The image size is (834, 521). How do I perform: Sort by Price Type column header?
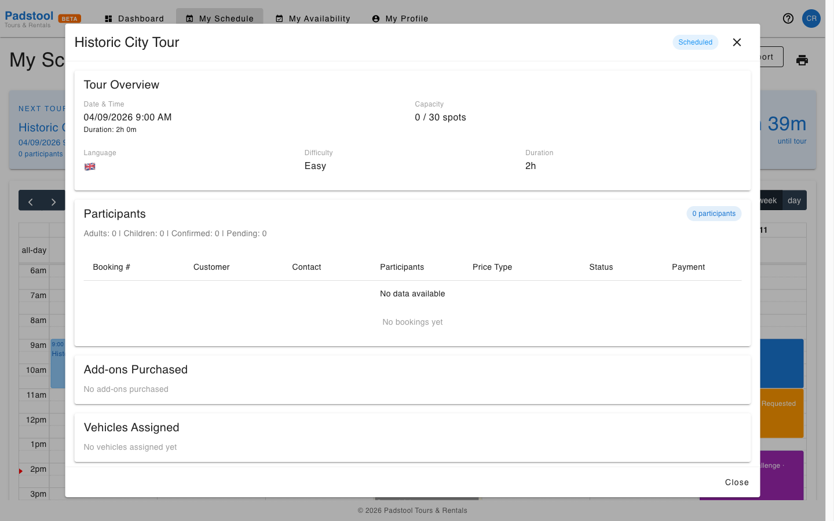tap(492, 267)
